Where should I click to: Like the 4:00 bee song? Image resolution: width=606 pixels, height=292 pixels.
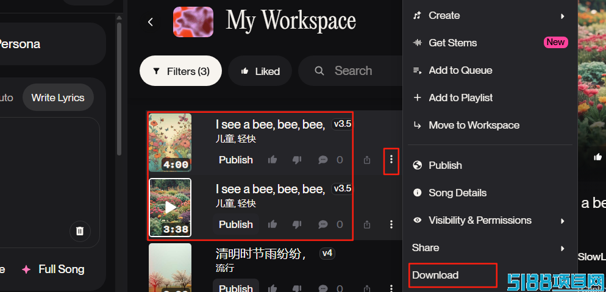(273, 160)
